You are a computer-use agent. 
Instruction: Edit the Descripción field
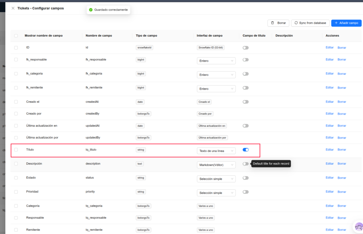tap(329, 164)
